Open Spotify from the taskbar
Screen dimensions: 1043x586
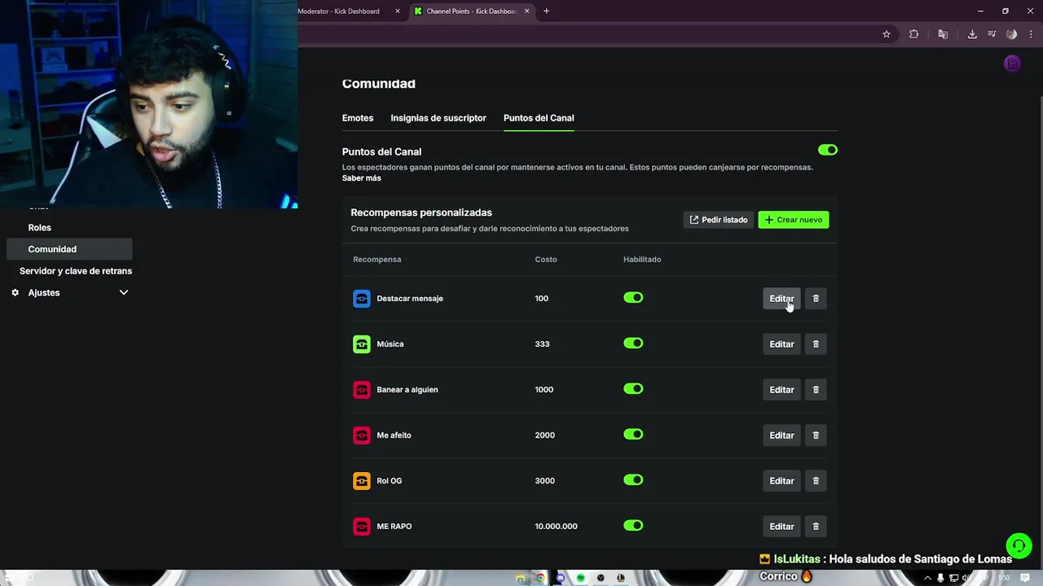point(580,578)
